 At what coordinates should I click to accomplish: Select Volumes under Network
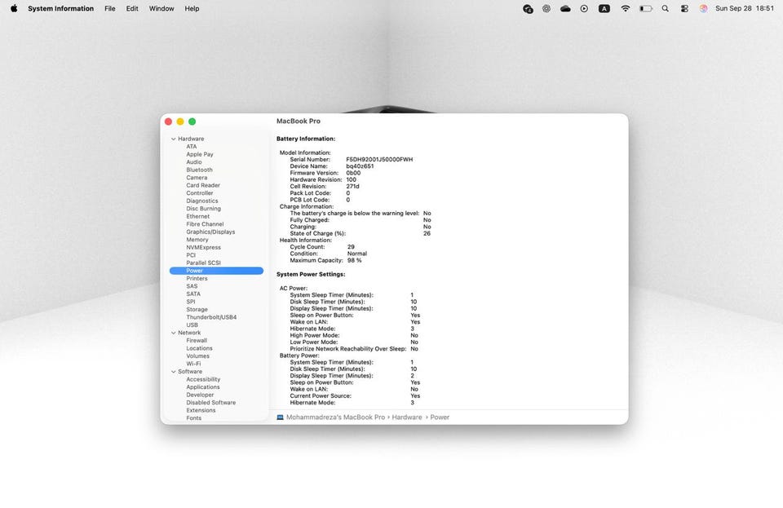click(x=197, y=356)
